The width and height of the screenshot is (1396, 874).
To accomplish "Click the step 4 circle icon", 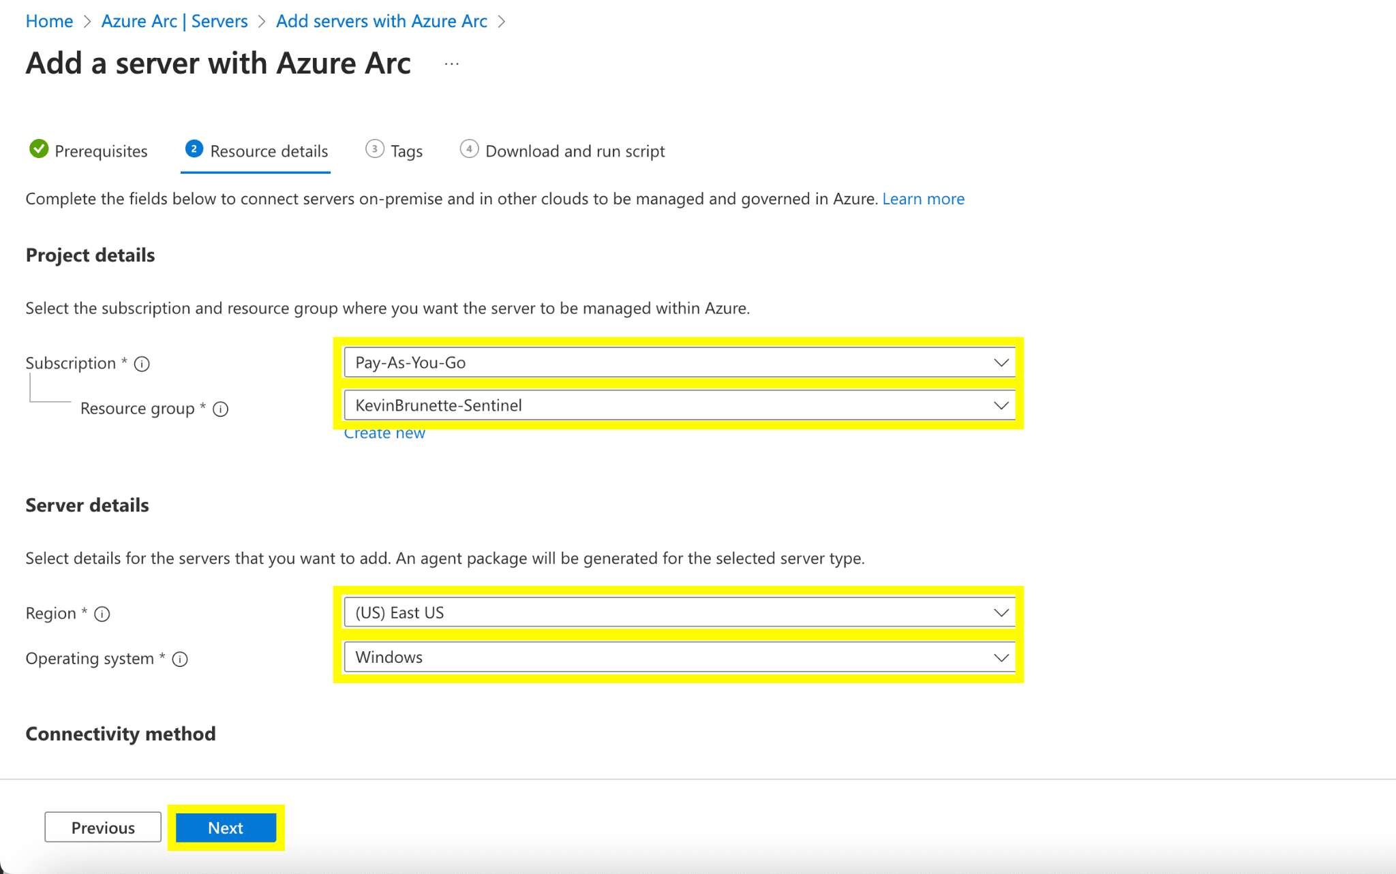I will pos(469,149).
